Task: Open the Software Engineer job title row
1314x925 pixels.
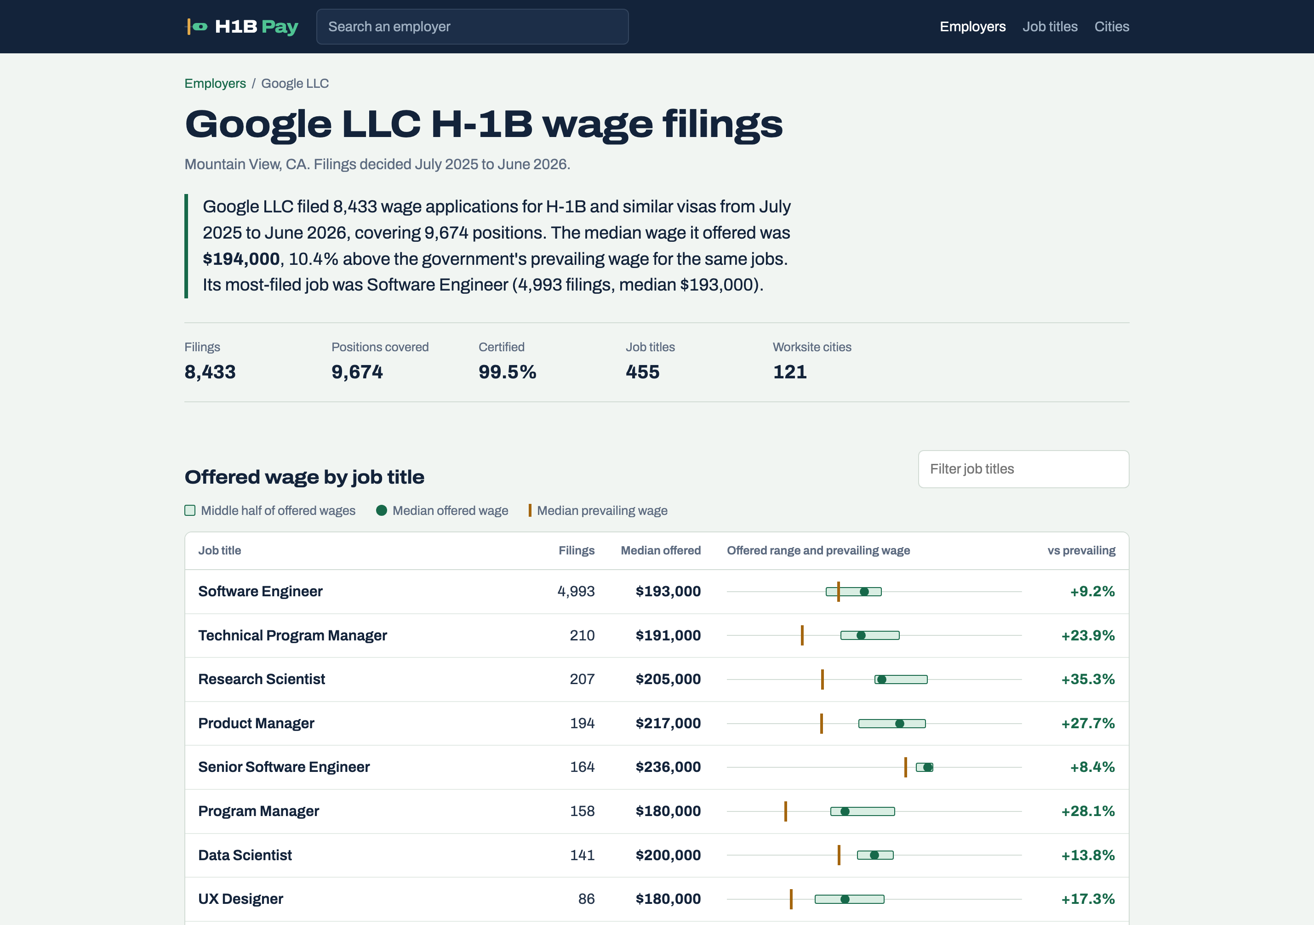Action: pos(657,591)
